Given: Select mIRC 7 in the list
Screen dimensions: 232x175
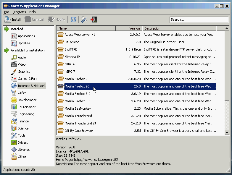Looking at the screenshot, I should pyautogui.click(x=70, y=72).
